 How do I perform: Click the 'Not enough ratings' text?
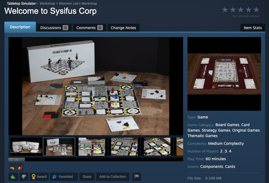tap(246, 16)
